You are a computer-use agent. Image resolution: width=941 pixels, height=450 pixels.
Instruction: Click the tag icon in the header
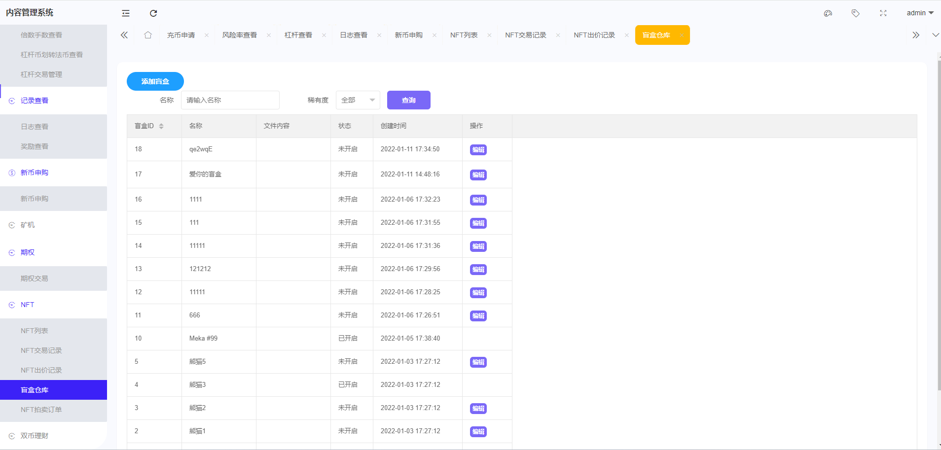(x=856, y=13)
